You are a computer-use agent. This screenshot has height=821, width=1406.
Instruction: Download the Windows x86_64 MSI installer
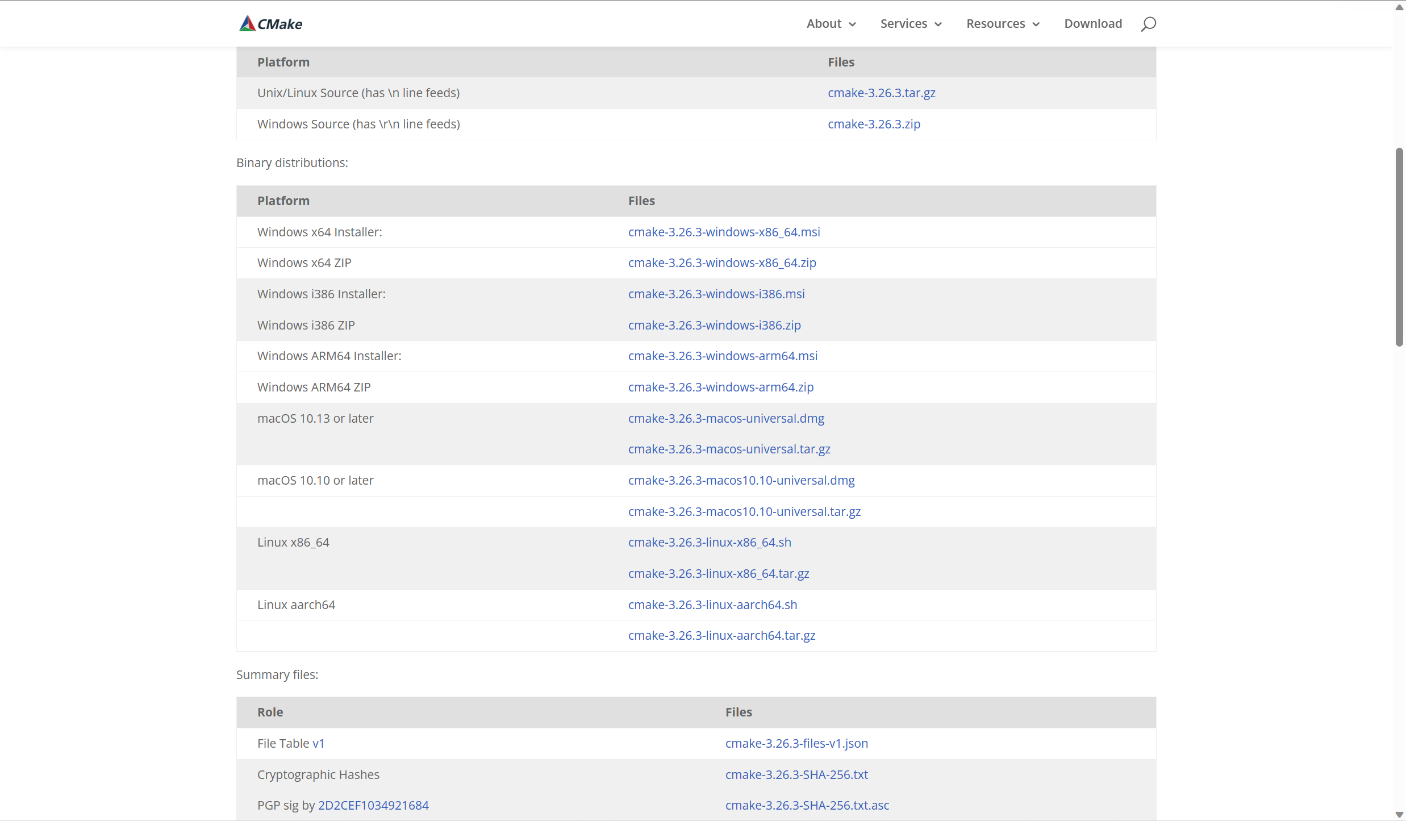point(724,232)
